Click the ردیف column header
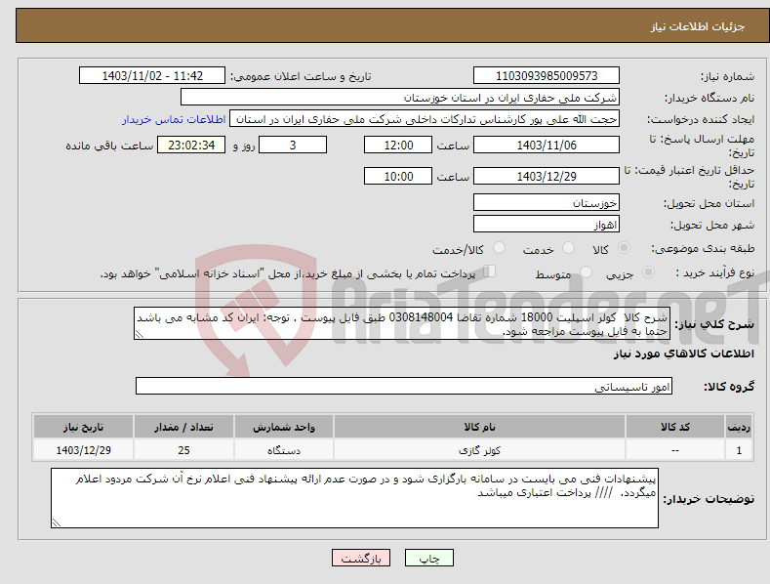 coord(739,427)
